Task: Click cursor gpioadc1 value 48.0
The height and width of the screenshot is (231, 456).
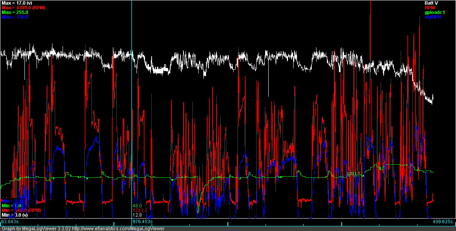Action: pyautogui.click(x=137, y=205)
